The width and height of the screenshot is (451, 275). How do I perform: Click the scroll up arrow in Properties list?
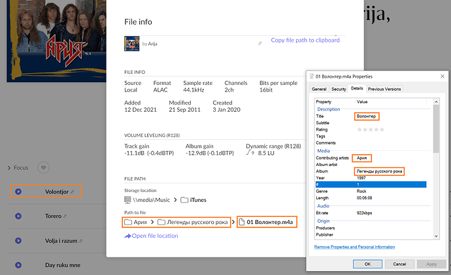(436, 102)
